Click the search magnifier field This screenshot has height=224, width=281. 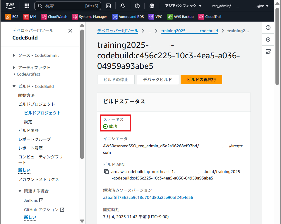pos(68,6)
